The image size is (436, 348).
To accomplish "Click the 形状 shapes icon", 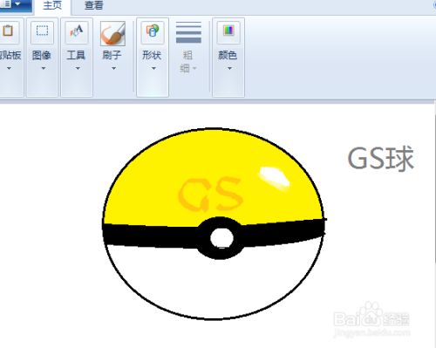I will [x=153, y=31].
